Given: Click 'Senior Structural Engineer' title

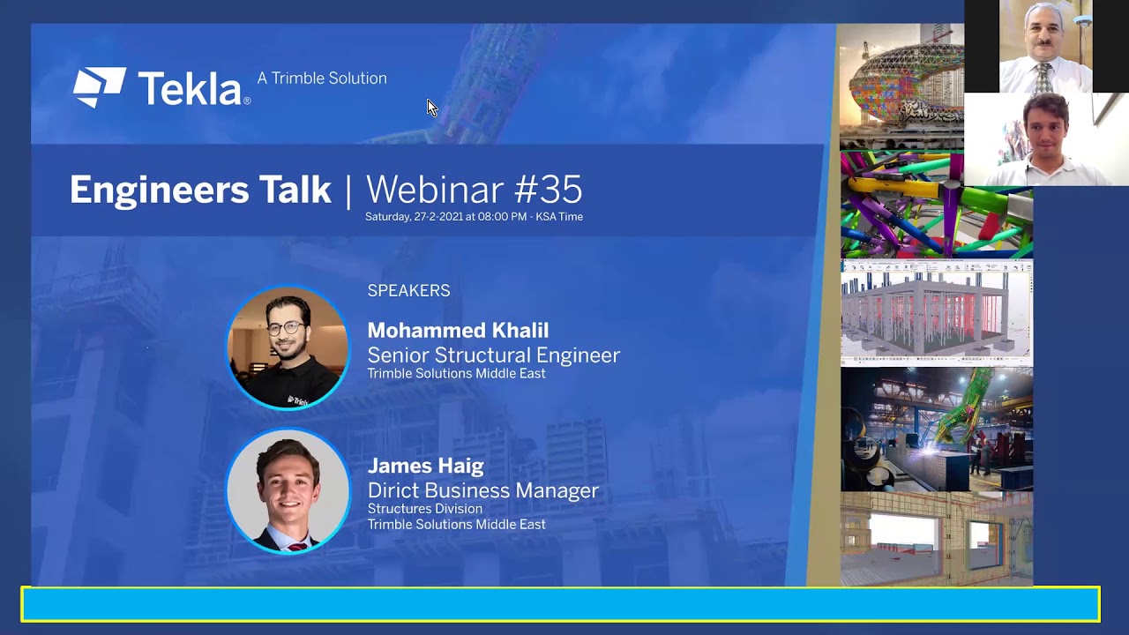Looking at the screenshot, I should click(x=493, y=355).
